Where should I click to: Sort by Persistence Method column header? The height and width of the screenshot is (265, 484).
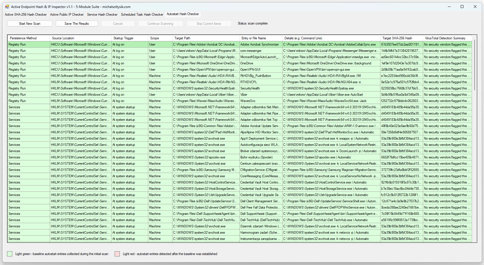pyautogui.click(x=28, y=38)
